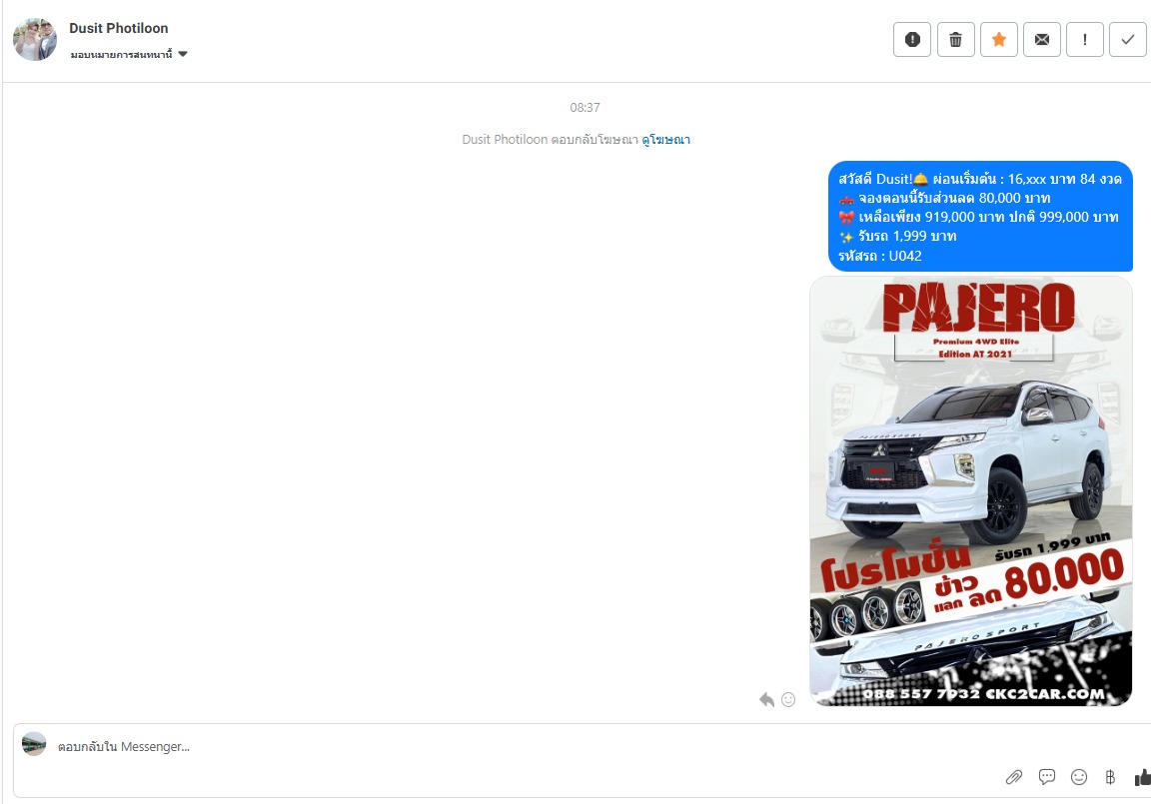This screenshot has height=804, width=1151.
Task: Attach file with paperclip icon
Action: (1014, 777)
